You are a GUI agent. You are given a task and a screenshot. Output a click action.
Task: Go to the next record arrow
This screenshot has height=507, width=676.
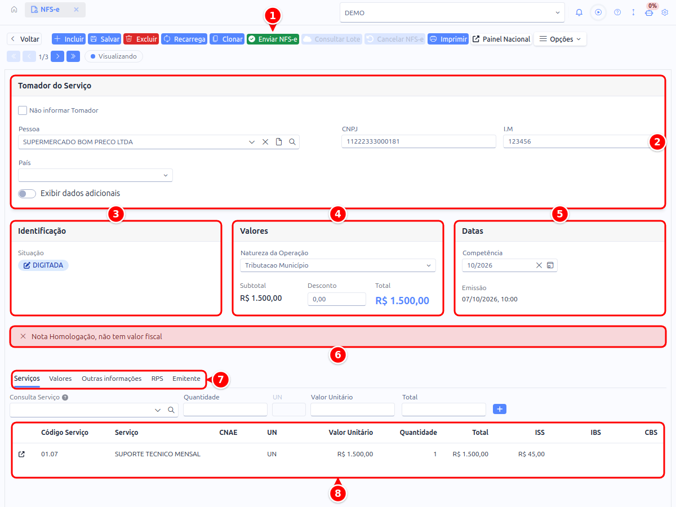click(x=57, y=56)
